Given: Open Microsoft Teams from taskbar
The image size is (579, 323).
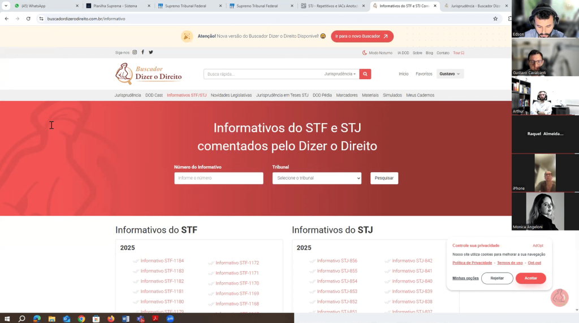Looking at the screenshot, I should pos(141,318).
